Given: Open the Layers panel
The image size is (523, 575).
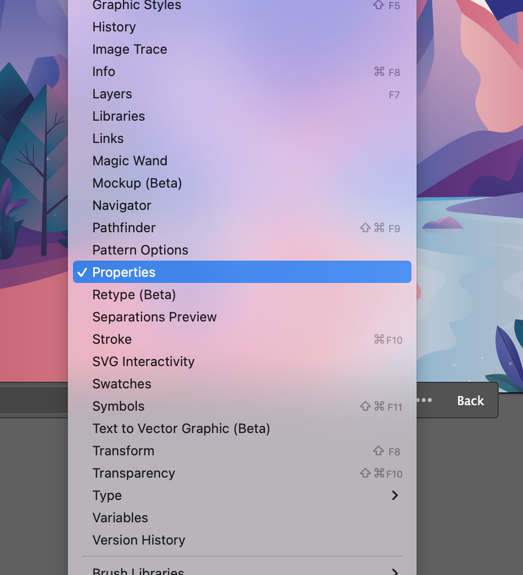Looking at the screenshot, I should point(112,94).
